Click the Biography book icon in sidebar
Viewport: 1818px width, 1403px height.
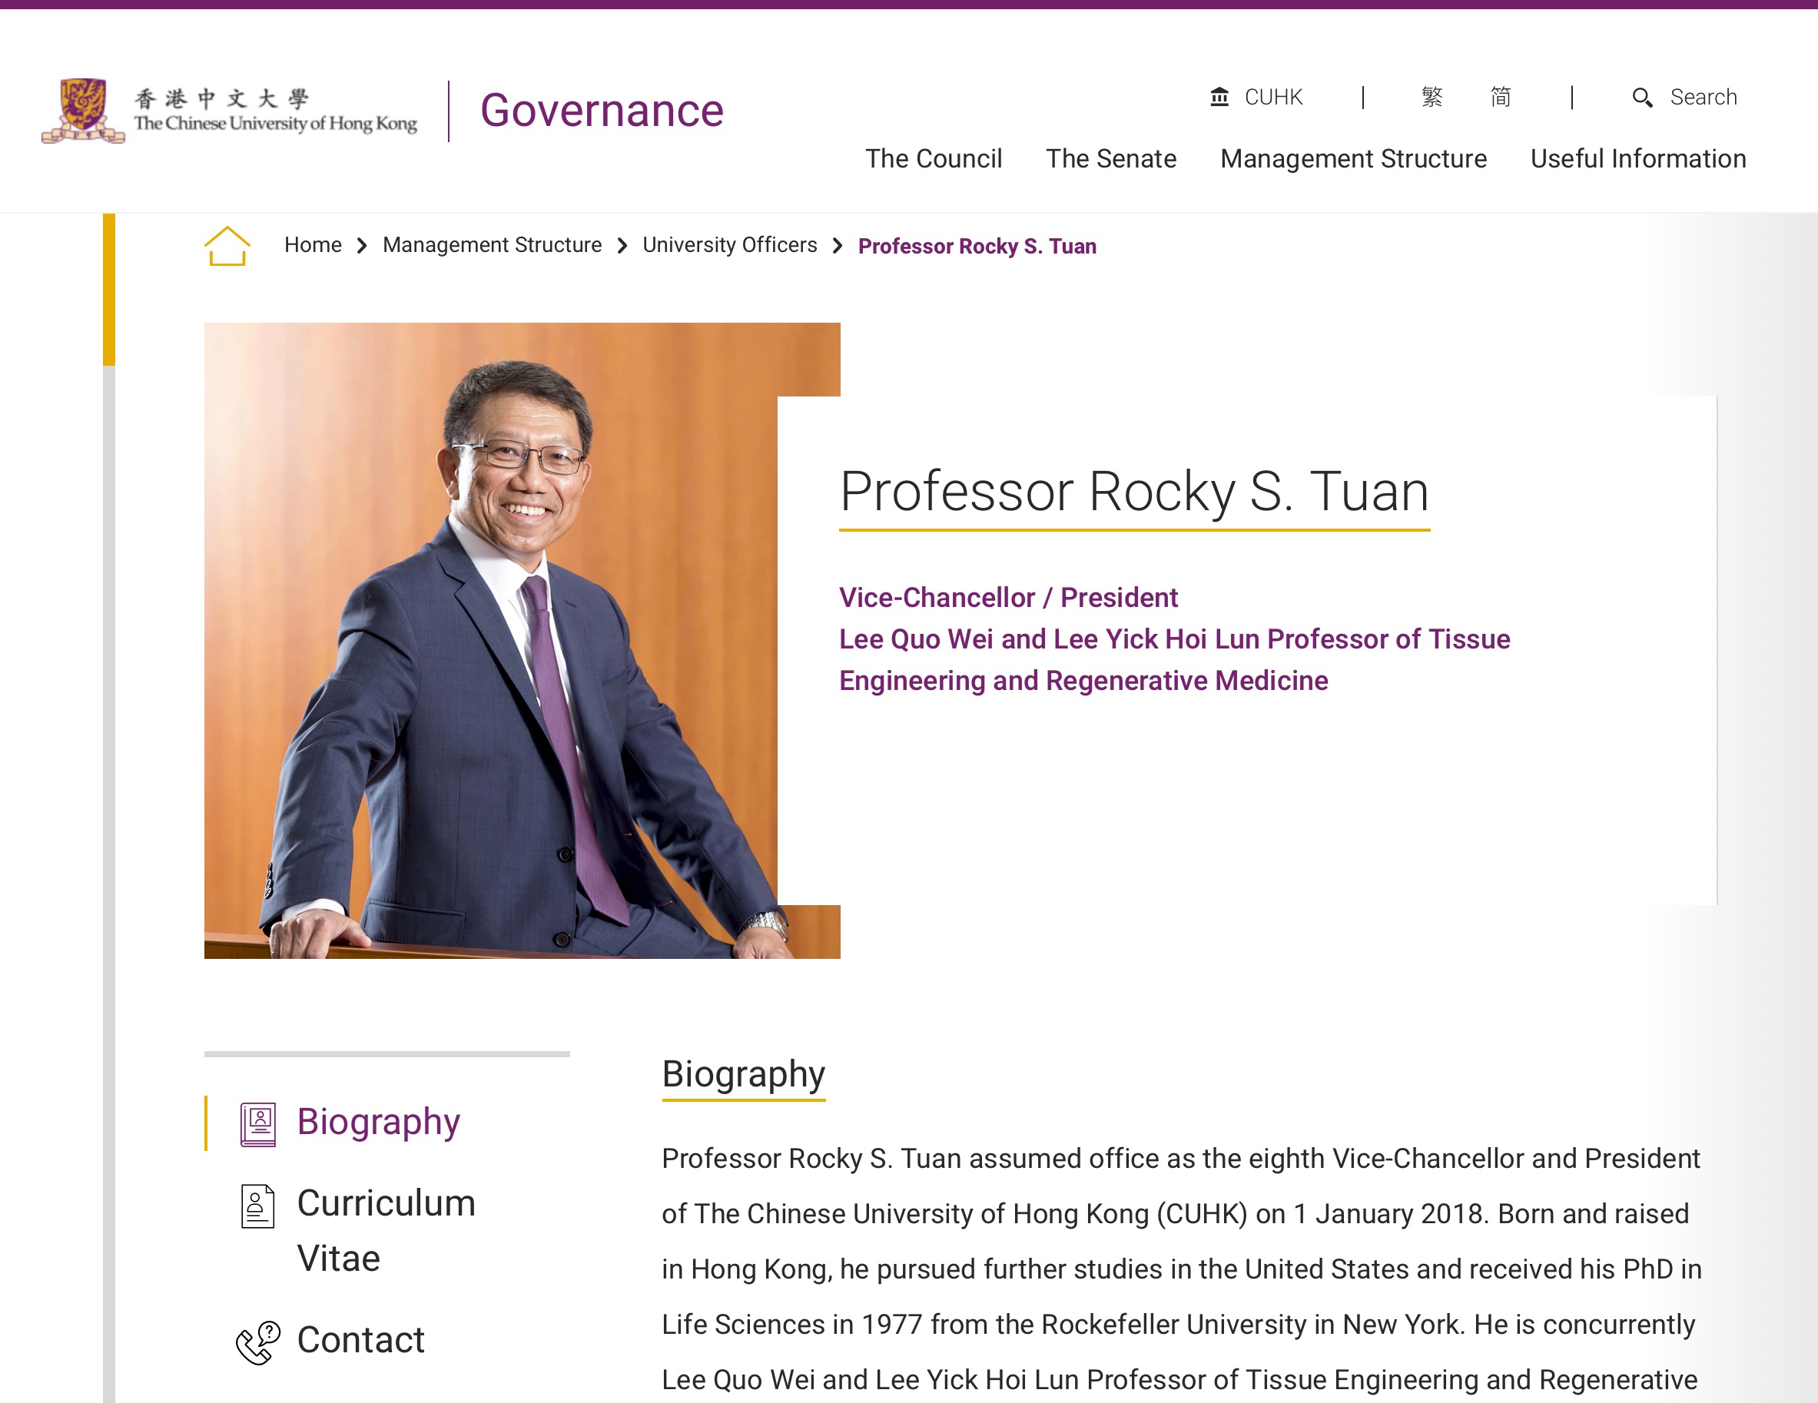[258, 1124]
